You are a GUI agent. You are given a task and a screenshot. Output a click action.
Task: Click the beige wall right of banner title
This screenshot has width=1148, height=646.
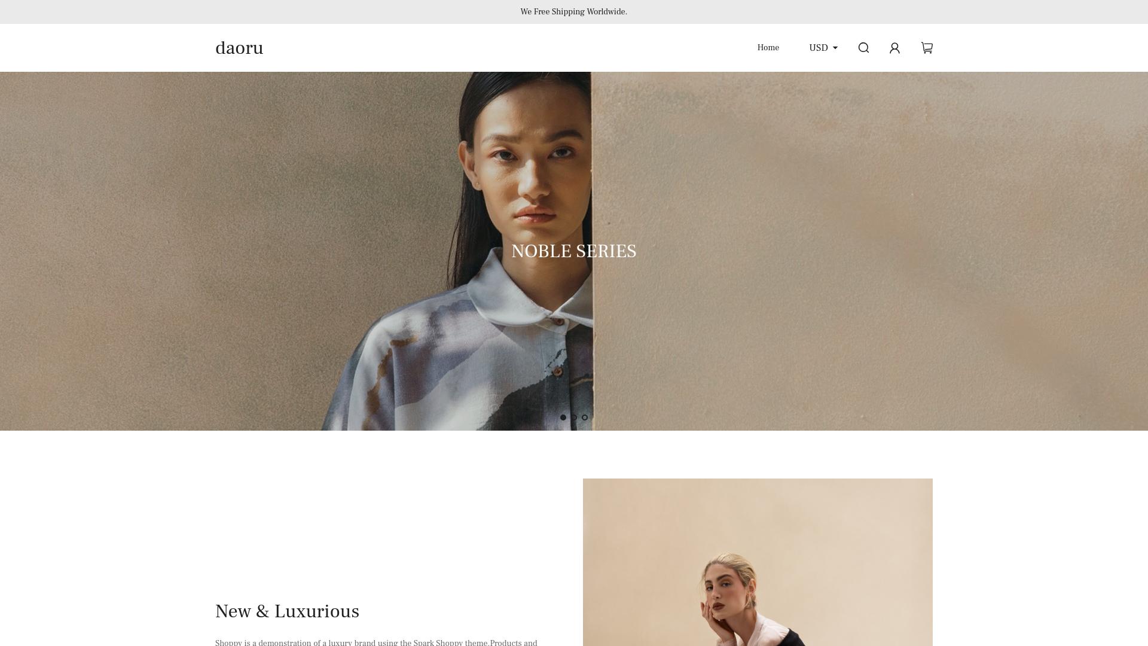[x=867, y=251]
